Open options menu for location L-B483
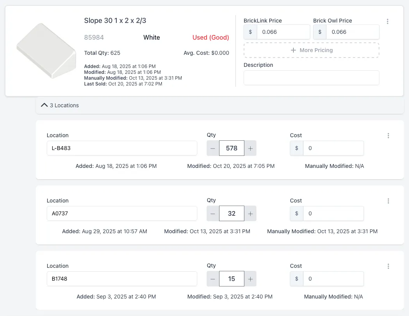This screenshot has height=316, width=409. coord(388,136)
